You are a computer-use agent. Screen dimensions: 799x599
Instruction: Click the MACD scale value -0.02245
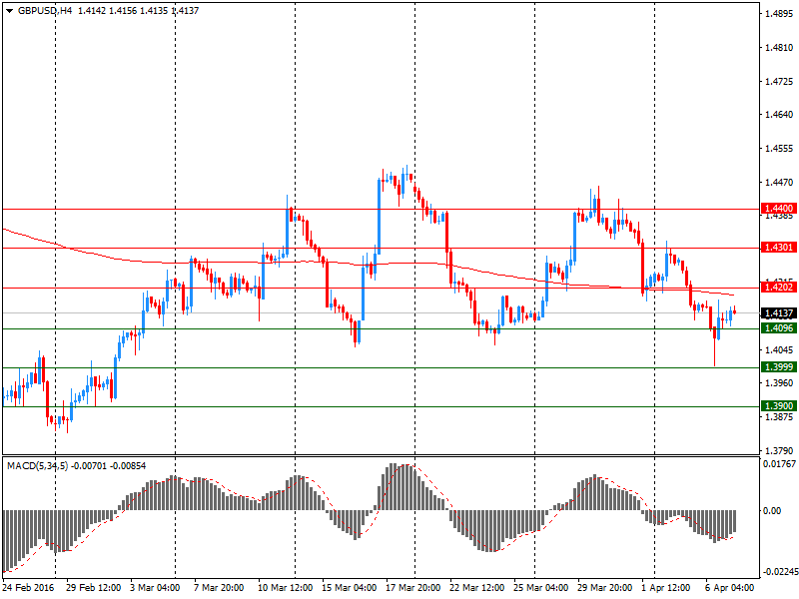pos(781,572)
